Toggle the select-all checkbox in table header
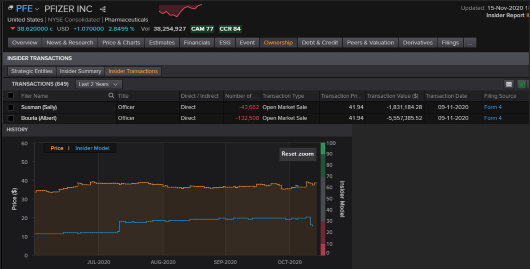The image size is (530, 269). pos(11,95)
